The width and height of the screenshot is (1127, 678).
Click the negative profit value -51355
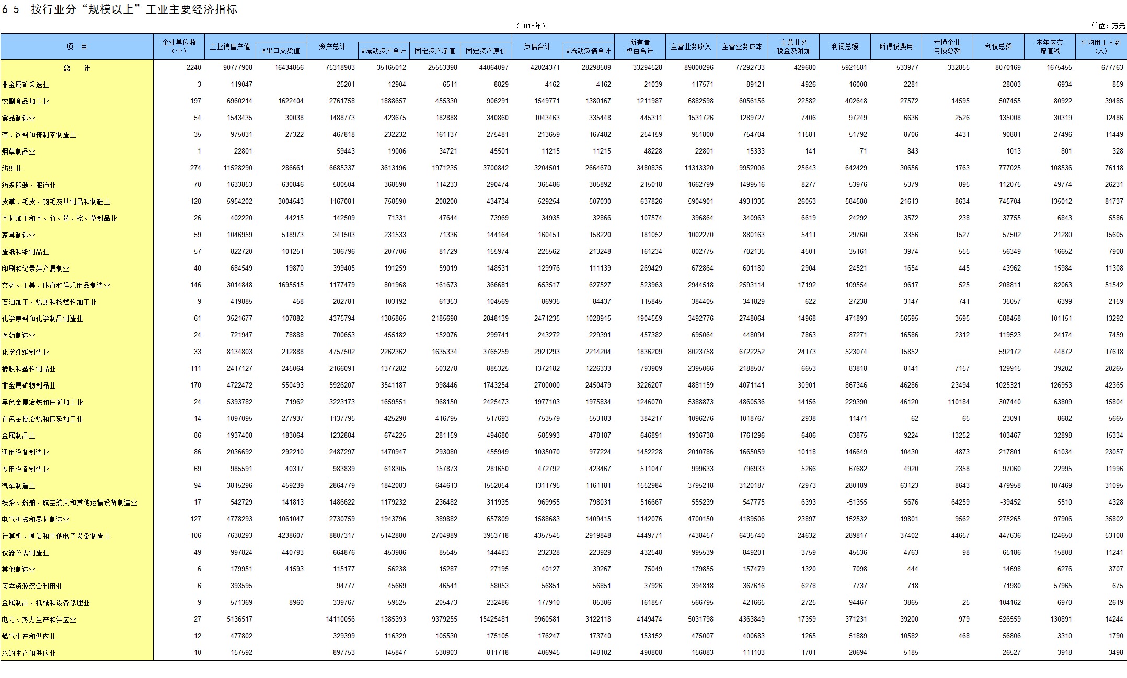click(856, 502)
